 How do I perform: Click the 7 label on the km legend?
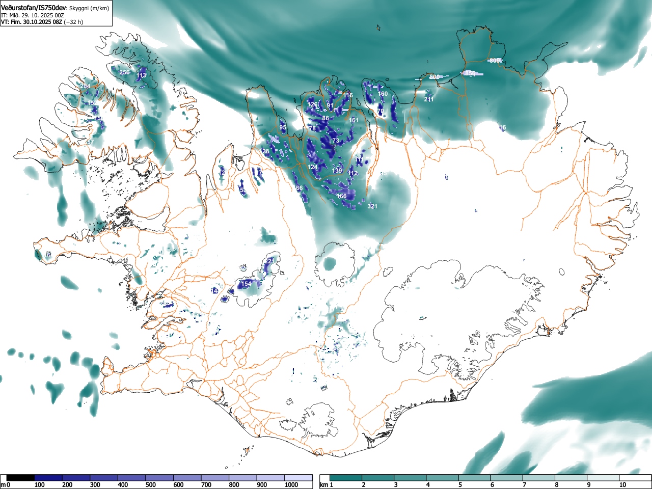click(525, 485)
